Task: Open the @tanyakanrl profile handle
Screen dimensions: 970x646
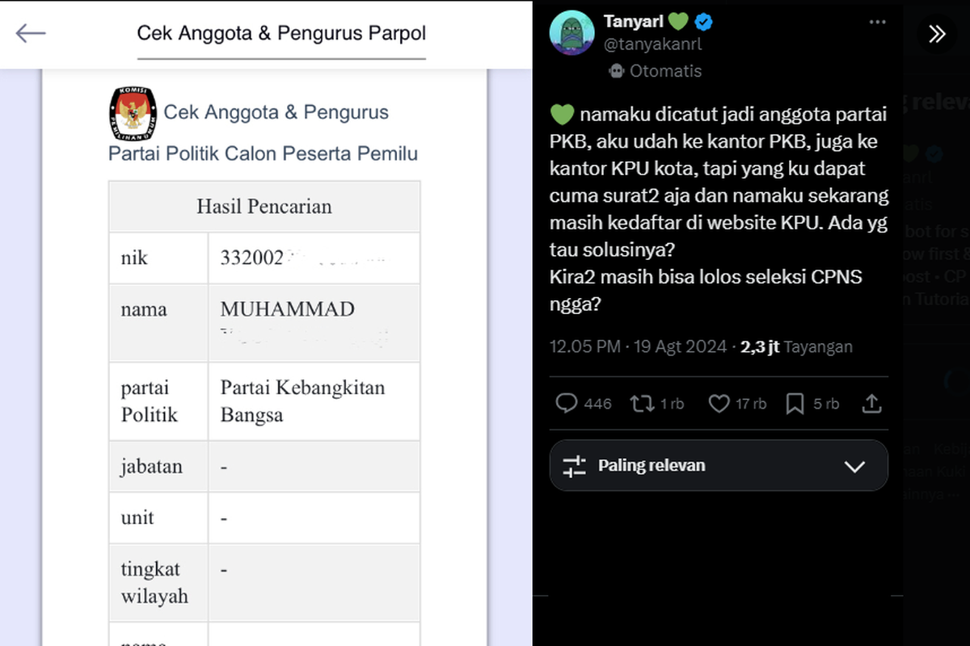Action: tap(653, 44)
